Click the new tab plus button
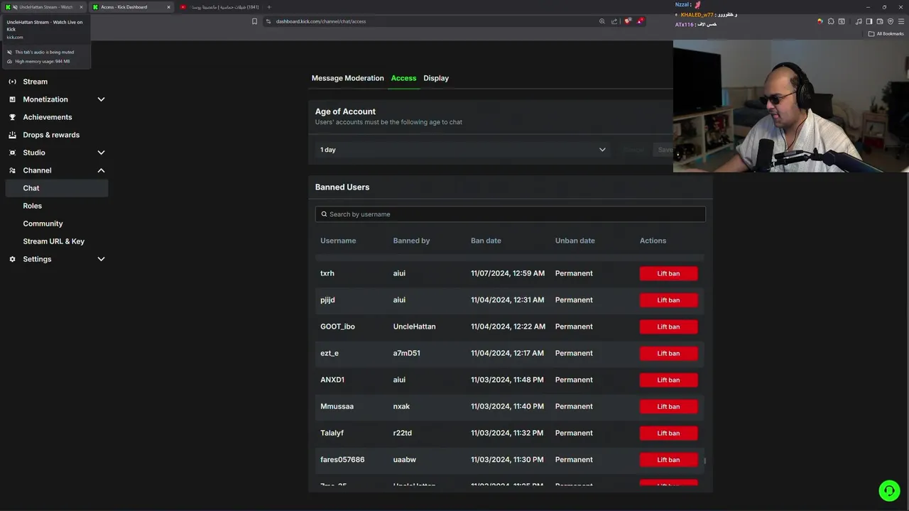 (269, 7)
